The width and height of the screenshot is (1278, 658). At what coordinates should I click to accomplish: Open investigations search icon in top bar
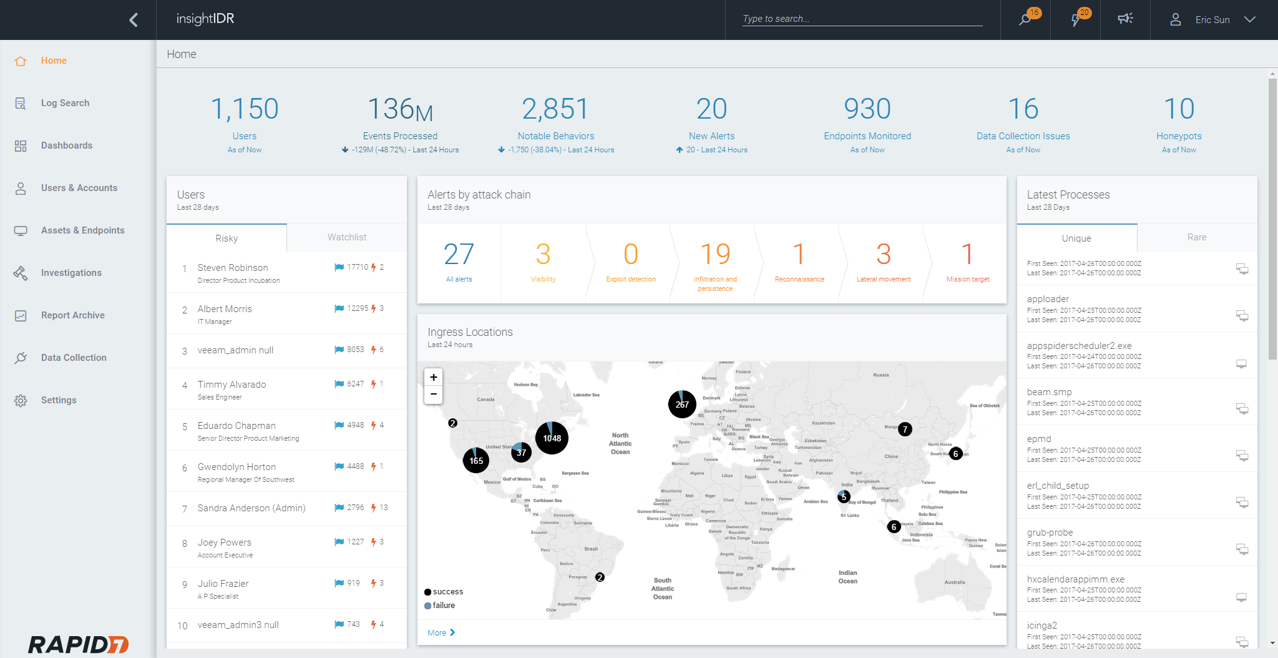click(1025, 19)
